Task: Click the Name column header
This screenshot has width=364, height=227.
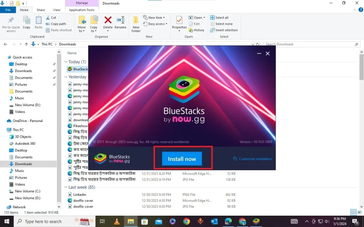Action: coord(72,53)
